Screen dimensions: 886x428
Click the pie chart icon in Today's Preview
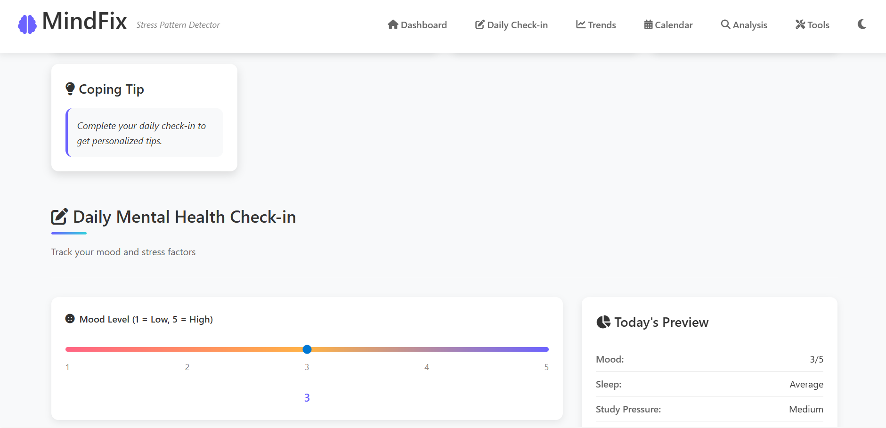[603, 322]
